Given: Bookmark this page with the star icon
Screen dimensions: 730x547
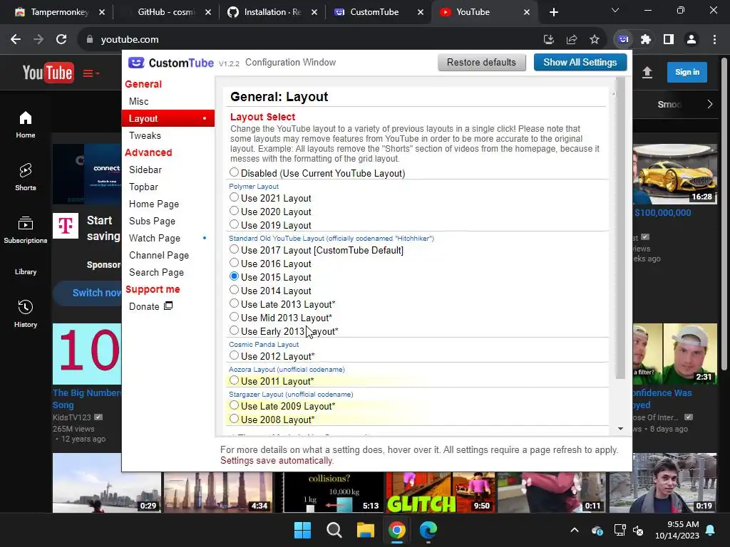Looking at the screenshot, I should (x=595, y=40).
